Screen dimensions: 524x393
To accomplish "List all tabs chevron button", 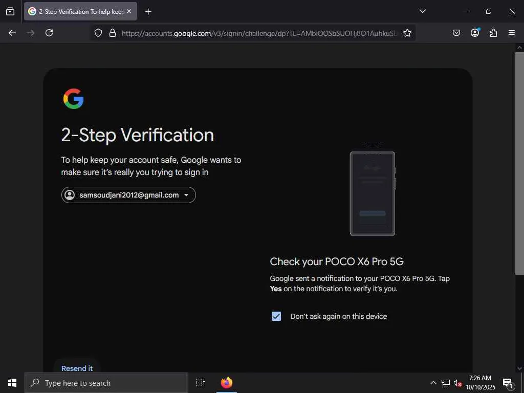I will pos(422,11).
